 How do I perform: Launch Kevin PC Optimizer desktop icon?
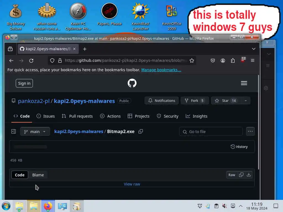click(78, 17)
